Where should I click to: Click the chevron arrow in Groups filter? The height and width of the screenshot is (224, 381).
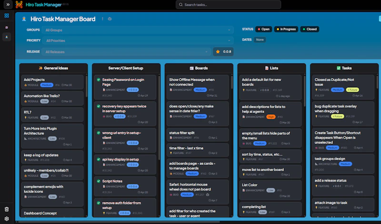(229, 30)
